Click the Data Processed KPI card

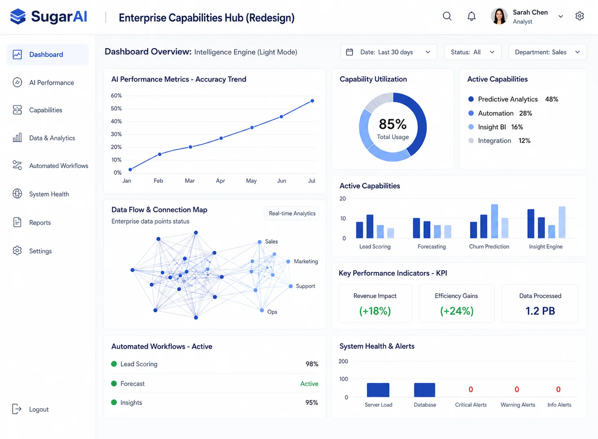(540, 303)
